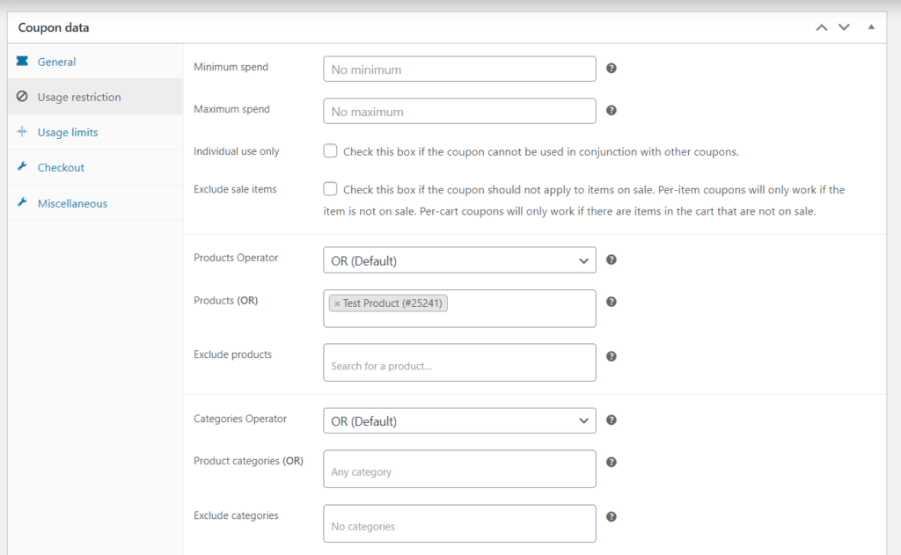Open the Categories Operator dropdown
The image size is (901, 555).
tap(459, 421)
